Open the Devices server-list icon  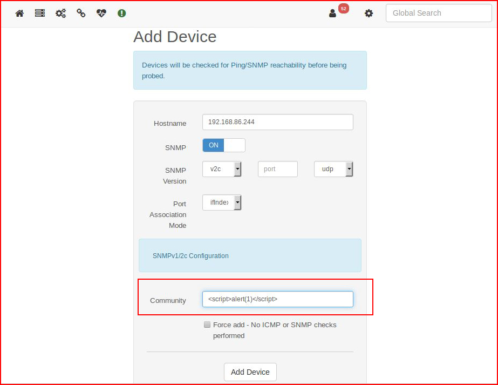(40, 13)
